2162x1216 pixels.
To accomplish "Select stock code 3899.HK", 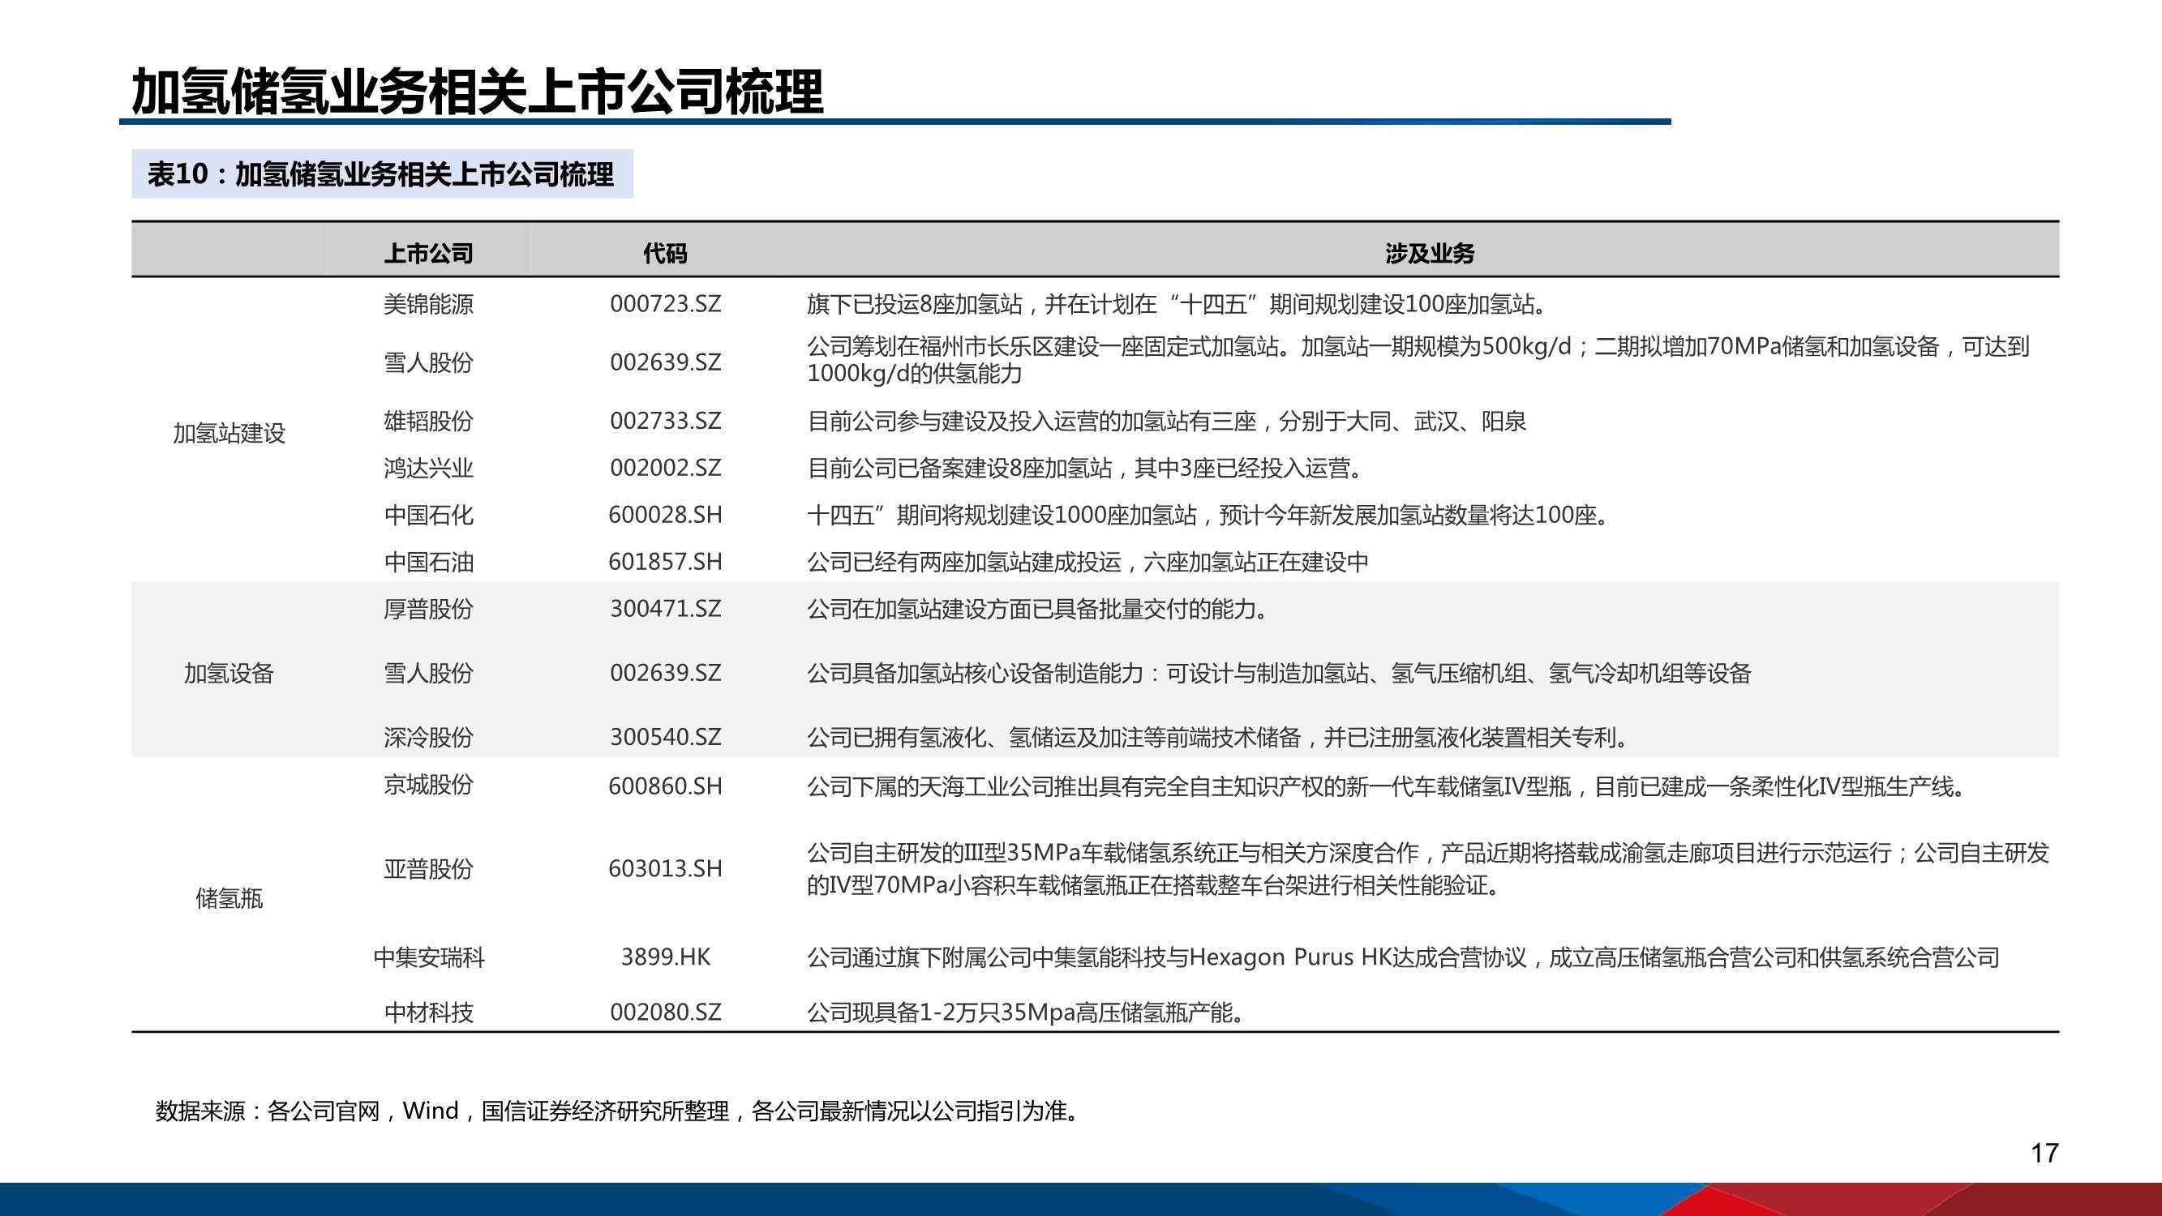I will coord(665,957).
